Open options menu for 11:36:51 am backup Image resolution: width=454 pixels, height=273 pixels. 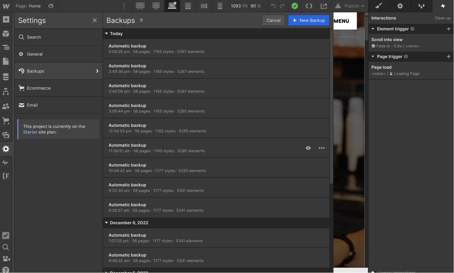[322, 148]
